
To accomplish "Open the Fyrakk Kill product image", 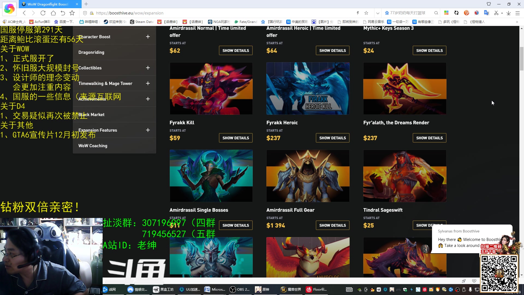I will coord(211,88).
